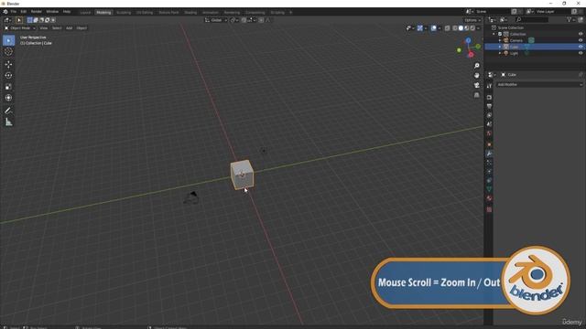Click the Blender logo menu icon

pos(5,12)
